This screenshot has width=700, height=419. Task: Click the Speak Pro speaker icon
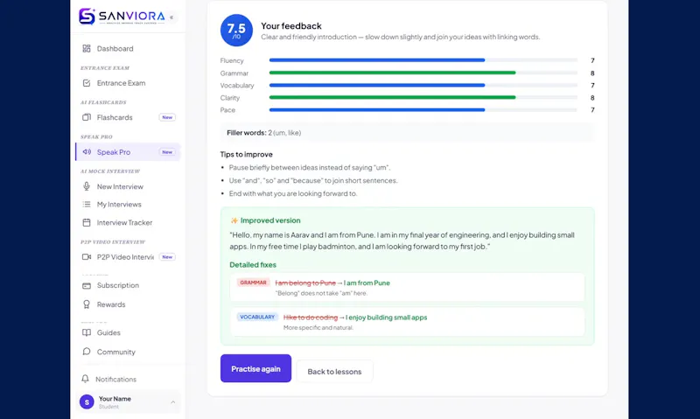pyautogui.click(x=87, y=151)
